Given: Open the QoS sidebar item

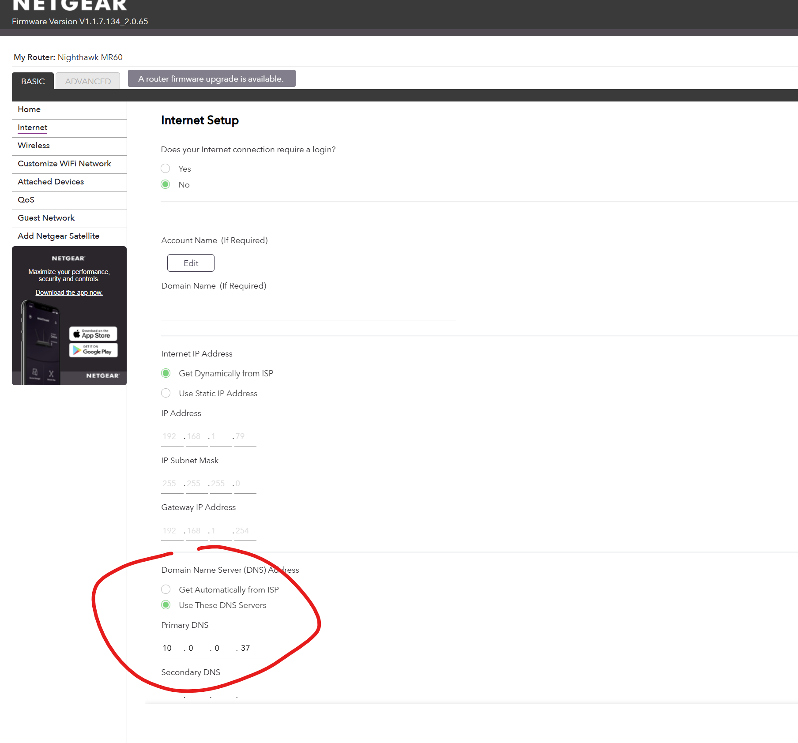Looking at the screenshot, I should click(x=26, y=200).
